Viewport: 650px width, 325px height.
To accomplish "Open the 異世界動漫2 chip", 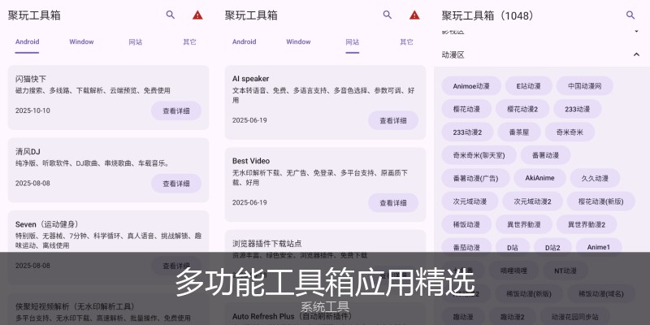I will [586, 225].
